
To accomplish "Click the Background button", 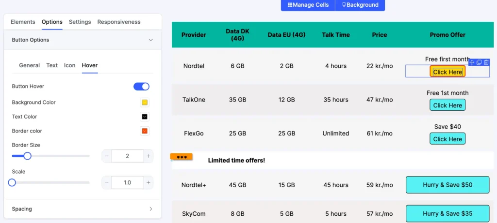I will (x=360, y=5).
